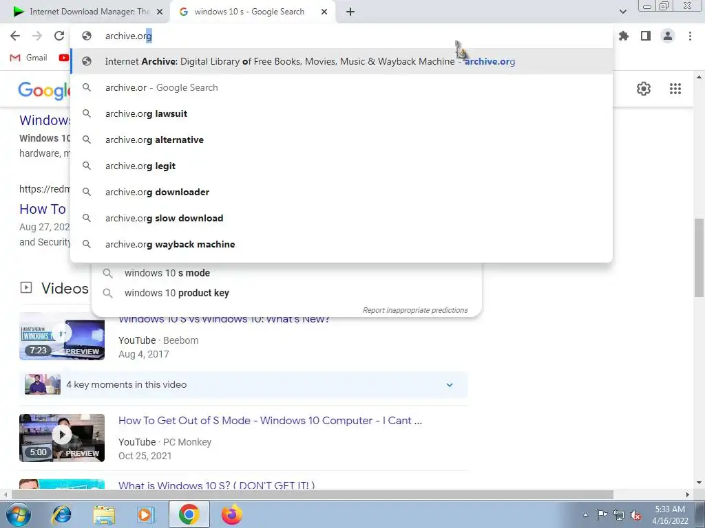This screenshot has height=528, width=705.
Task: Reload the page with the refresh icon
Action: click(x=59, y=36)
